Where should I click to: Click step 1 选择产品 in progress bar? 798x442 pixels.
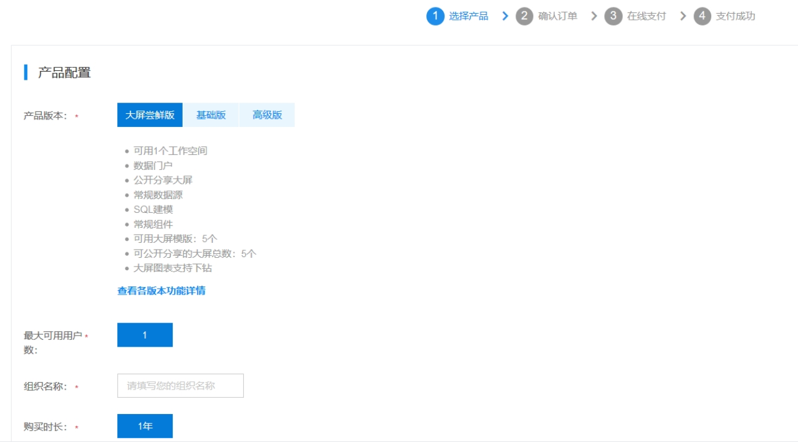point(458,16)
